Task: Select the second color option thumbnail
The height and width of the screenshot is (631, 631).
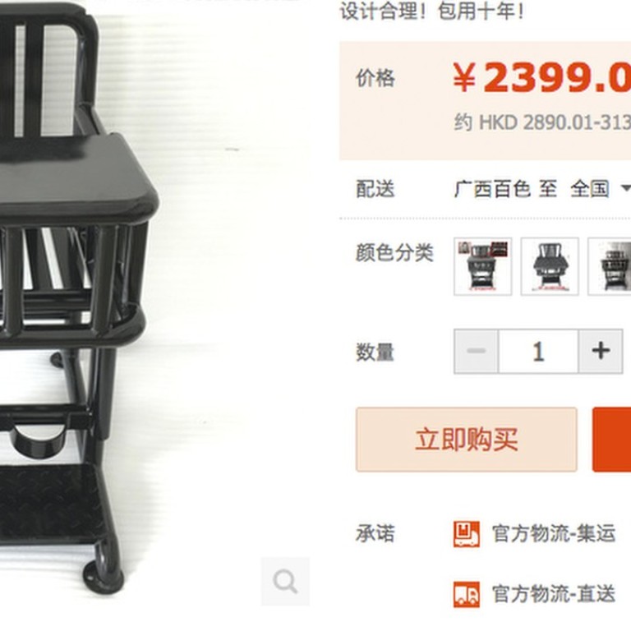Action: pos(550,266)
